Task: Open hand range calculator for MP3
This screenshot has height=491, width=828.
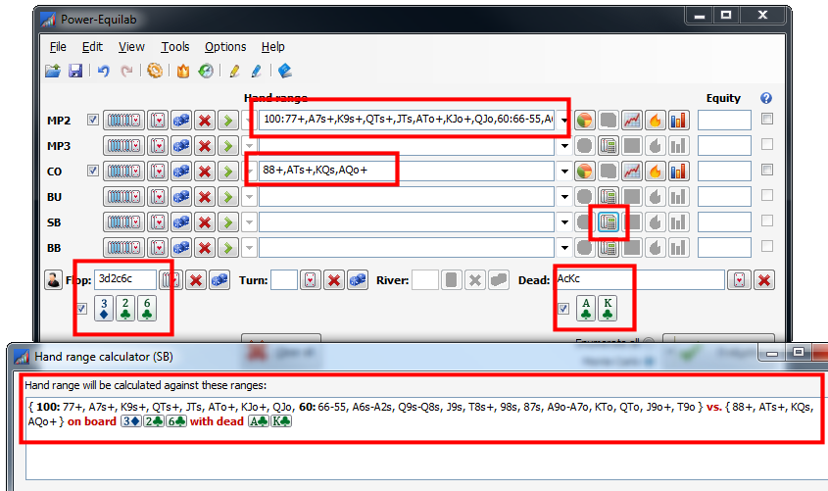Action: 609,146
